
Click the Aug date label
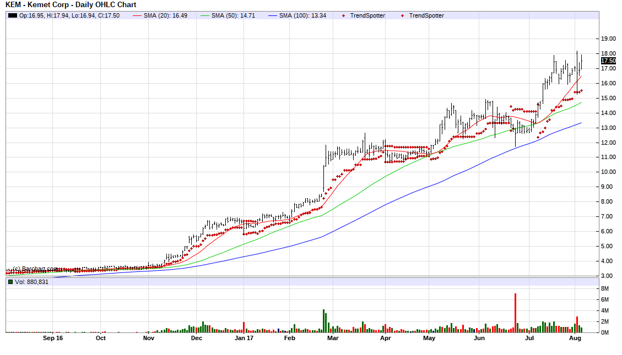[x=575, y=338]
